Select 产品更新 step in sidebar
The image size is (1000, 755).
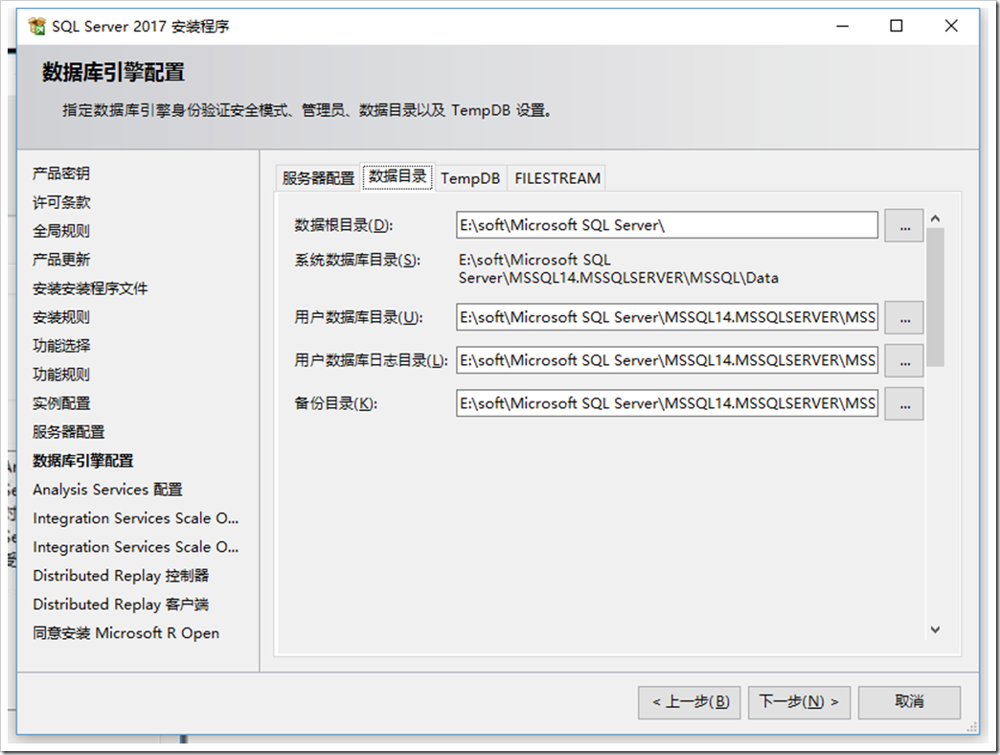pos(61,260)
